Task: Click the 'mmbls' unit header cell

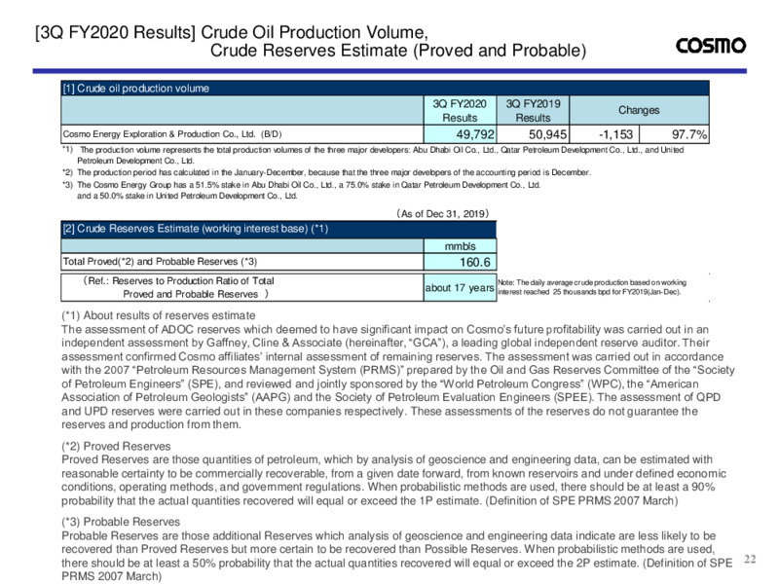Action: [x=460, y=246]
